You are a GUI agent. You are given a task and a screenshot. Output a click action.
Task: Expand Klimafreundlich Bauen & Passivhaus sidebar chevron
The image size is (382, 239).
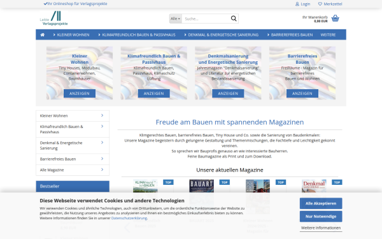(x=102, y=126)
